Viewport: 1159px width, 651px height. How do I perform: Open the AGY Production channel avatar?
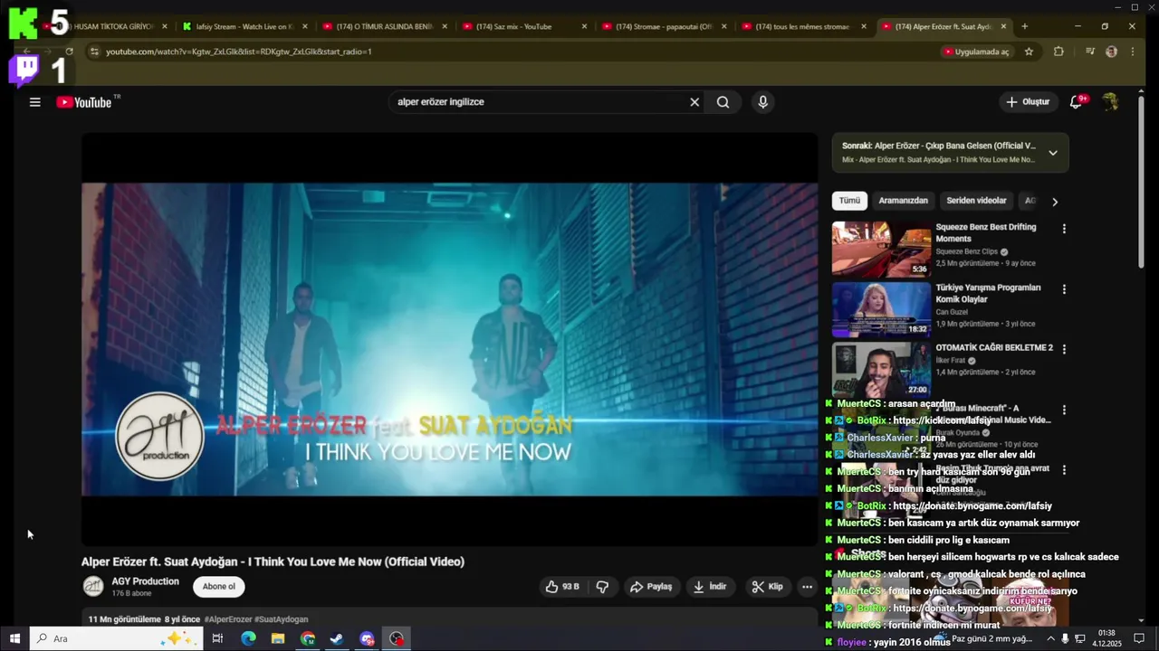tap(93, 587)
